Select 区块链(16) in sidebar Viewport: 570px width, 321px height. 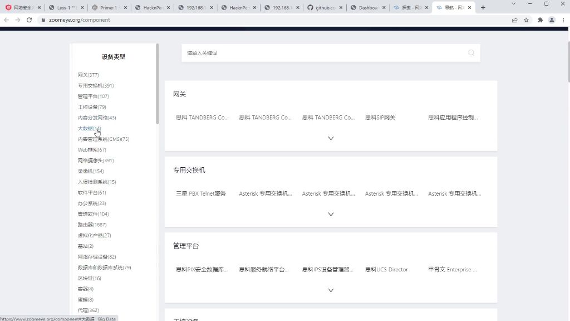pyautogui.click(x=90, y=279)
